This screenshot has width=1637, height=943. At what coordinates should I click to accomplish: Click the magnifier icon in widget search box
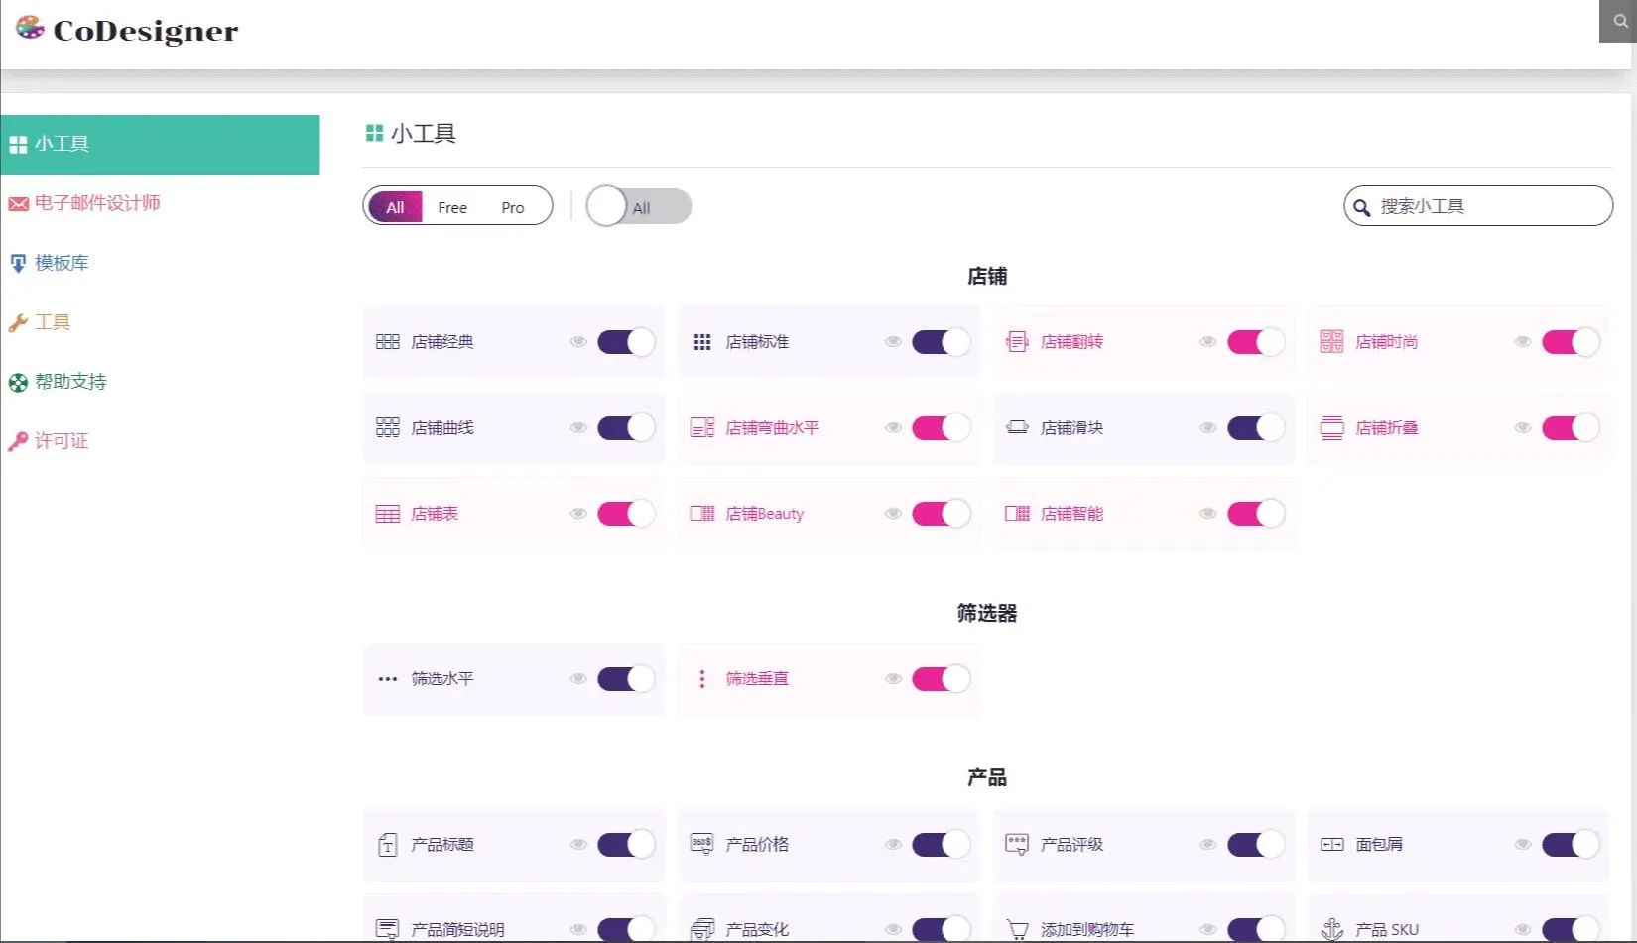click(x=1362, y=207)
